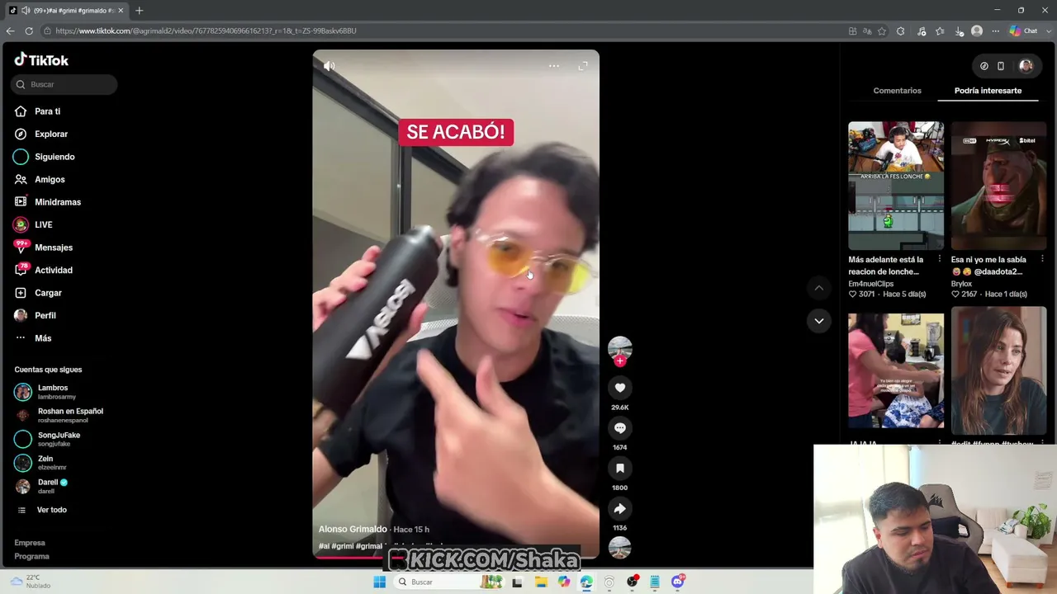1057x594 pixels.
Task: Follow the creator with the plus badge
Action: tap(620, 361)
